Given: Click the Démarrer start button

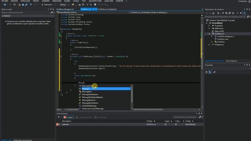Looking at the screenshot, I should (x=47, y=5).
